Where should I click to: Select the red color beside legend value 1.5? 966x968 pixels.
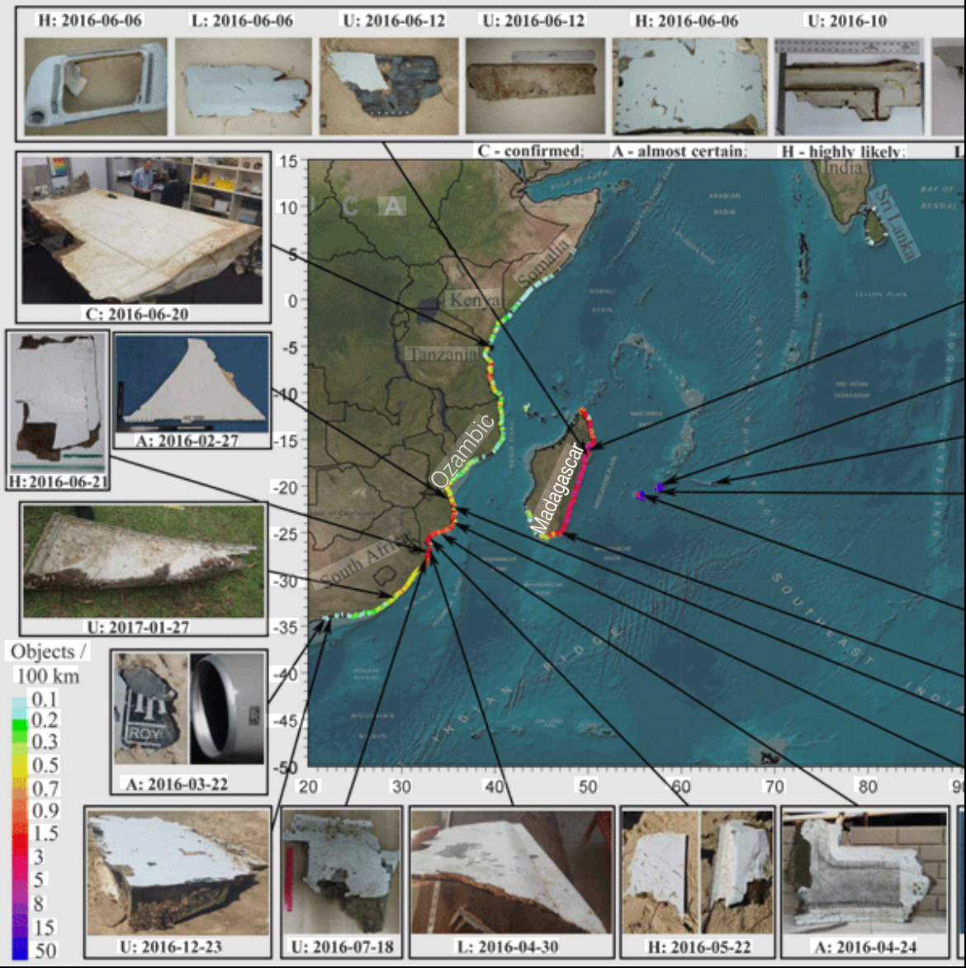(x=21, y=833)
